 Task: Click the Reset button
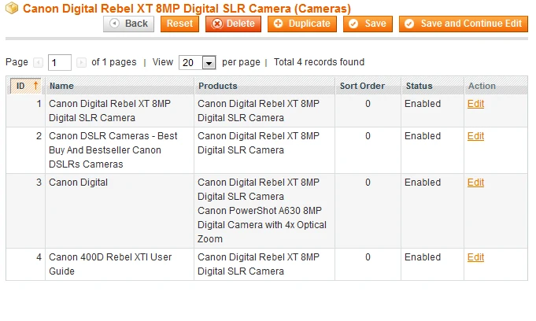(x=180, y=24)
